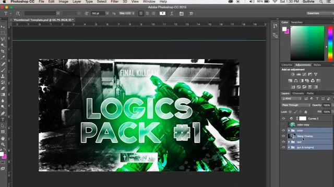
Task: Expand the text layer group
Action: [x=289, y=142]
